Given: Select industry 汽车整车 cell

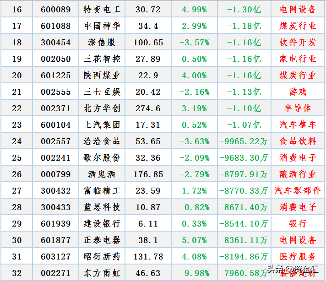Looking at the screenshot, I should click(x=298, y=125).
